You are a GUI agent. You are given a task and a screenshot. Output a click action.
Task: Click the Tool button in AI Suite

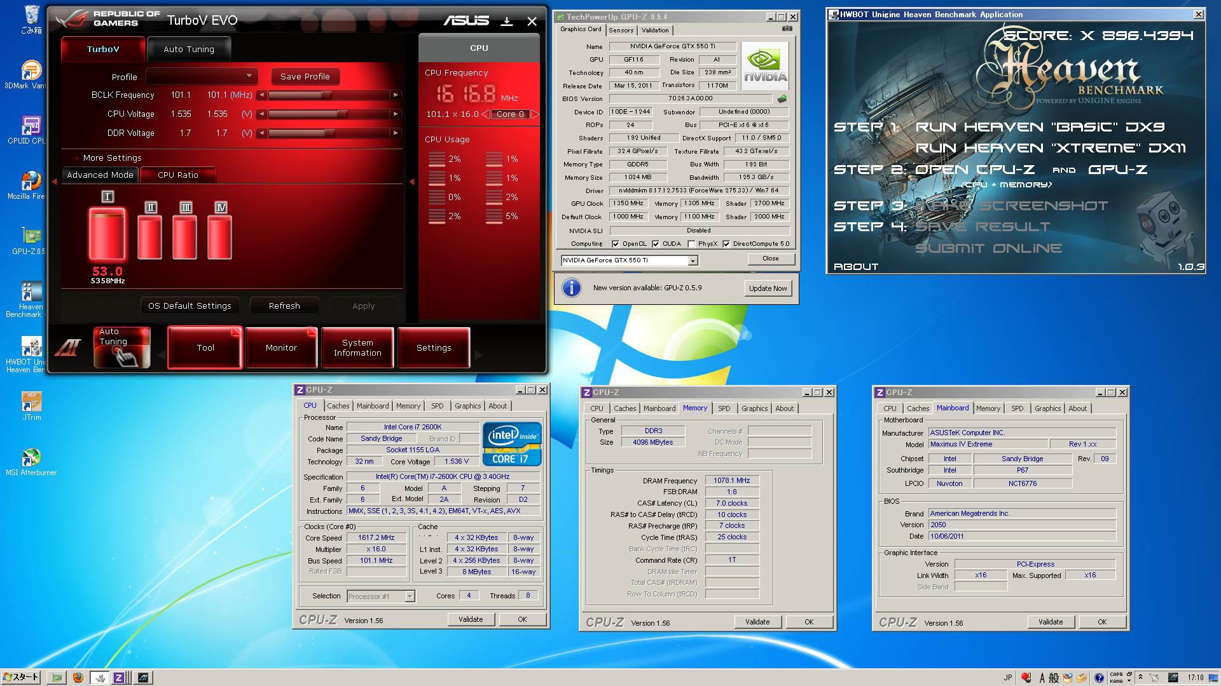(205, 347)
